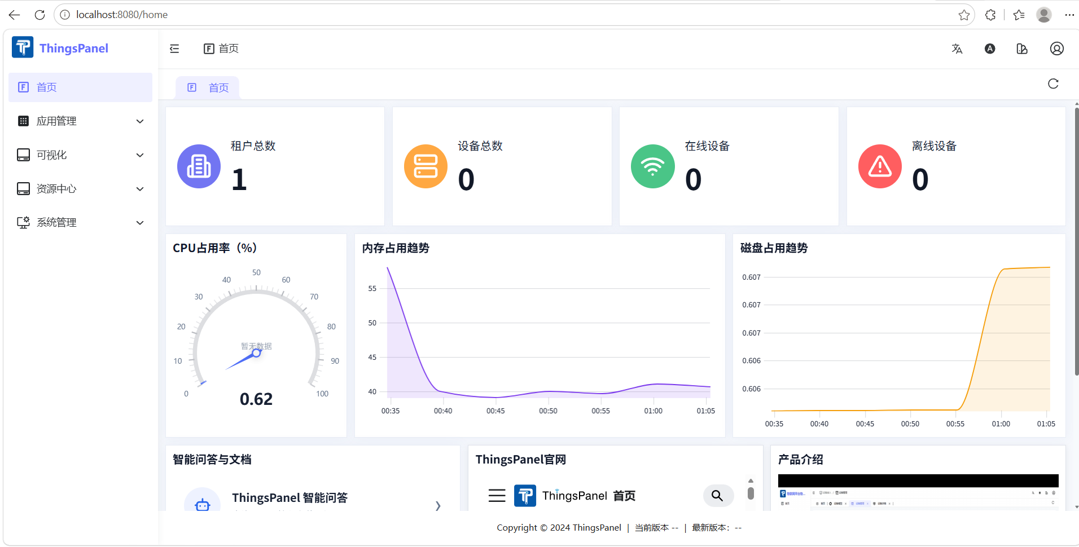Click browser refresh button
The image size is (1079, 547).
[x=40, y=15]
